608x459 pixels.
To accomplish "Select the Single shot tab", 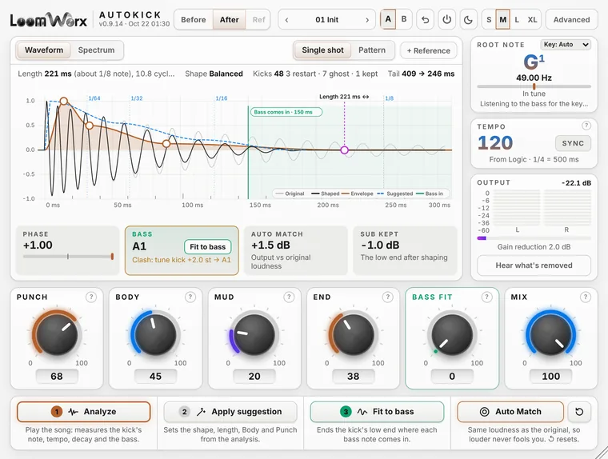I will click(x=322, y=50).
